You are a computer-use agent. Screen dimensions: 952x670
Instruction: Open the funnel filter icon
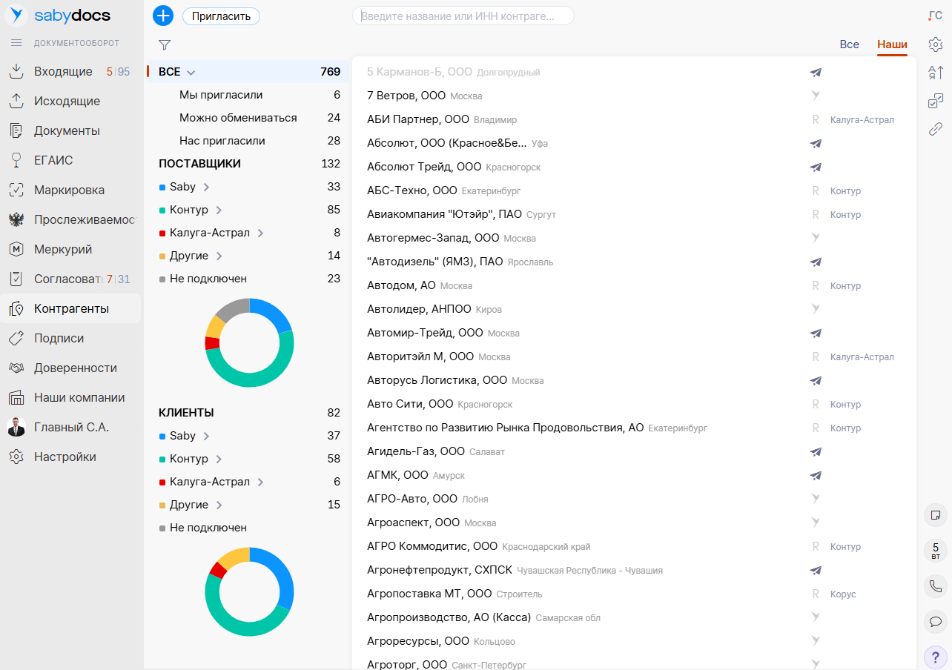[165, 45]
